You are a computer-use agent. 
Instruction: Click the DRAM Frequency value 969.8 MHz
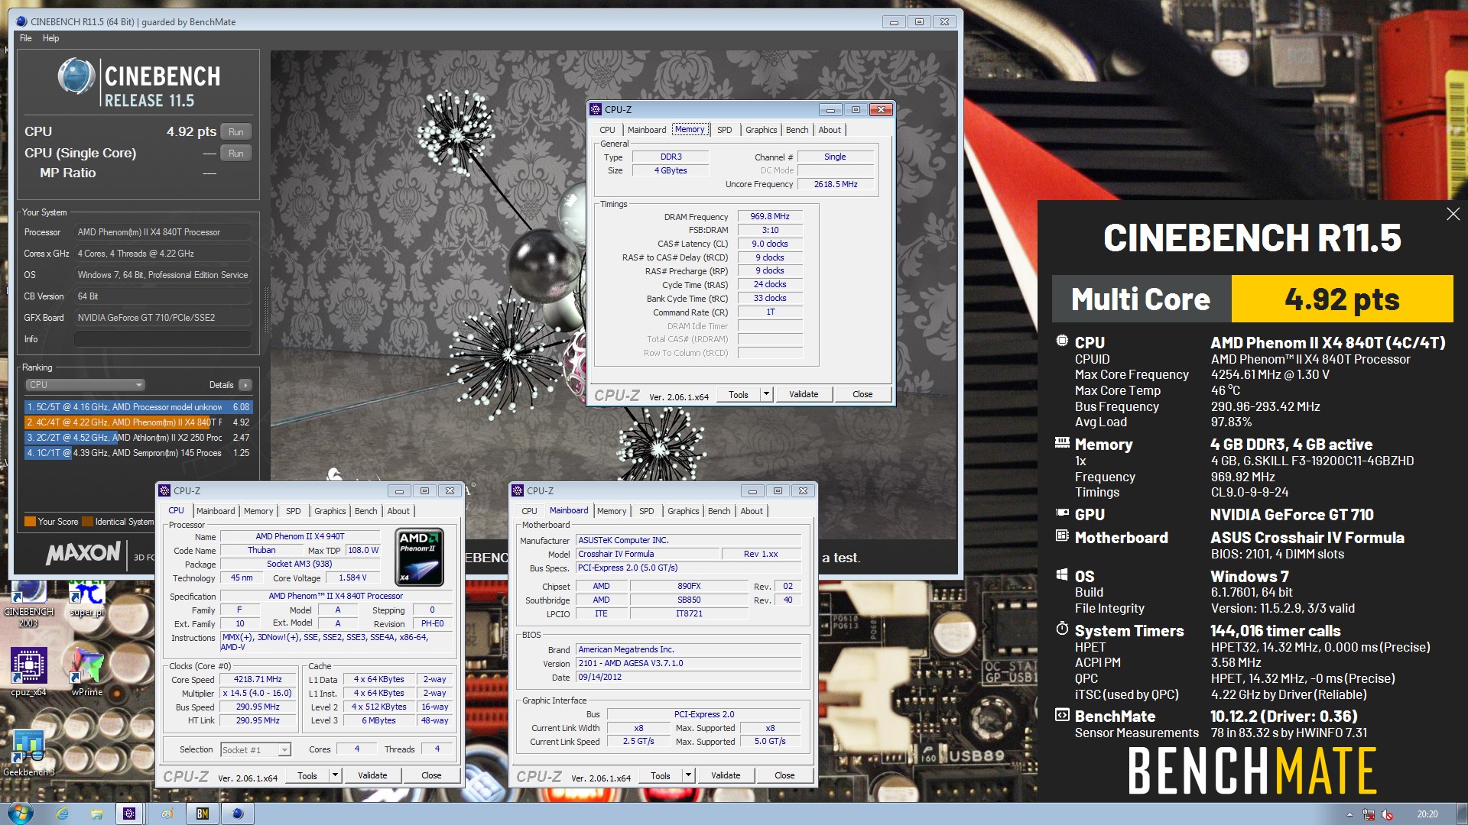click(770, 217)
